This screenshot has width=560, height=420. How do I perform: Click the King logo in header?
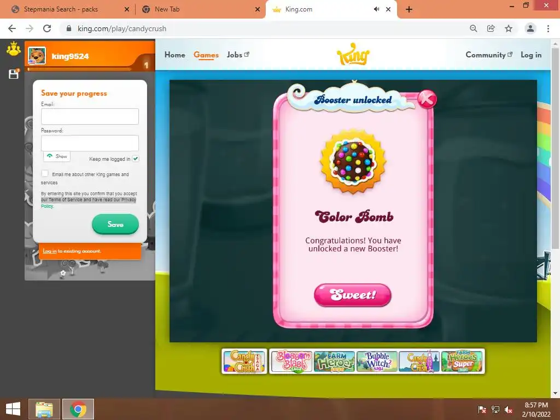coord(353,55)
